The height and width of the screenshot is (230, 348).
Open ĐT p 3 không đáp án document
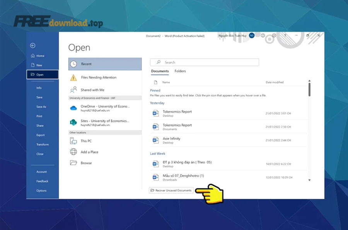229,164
